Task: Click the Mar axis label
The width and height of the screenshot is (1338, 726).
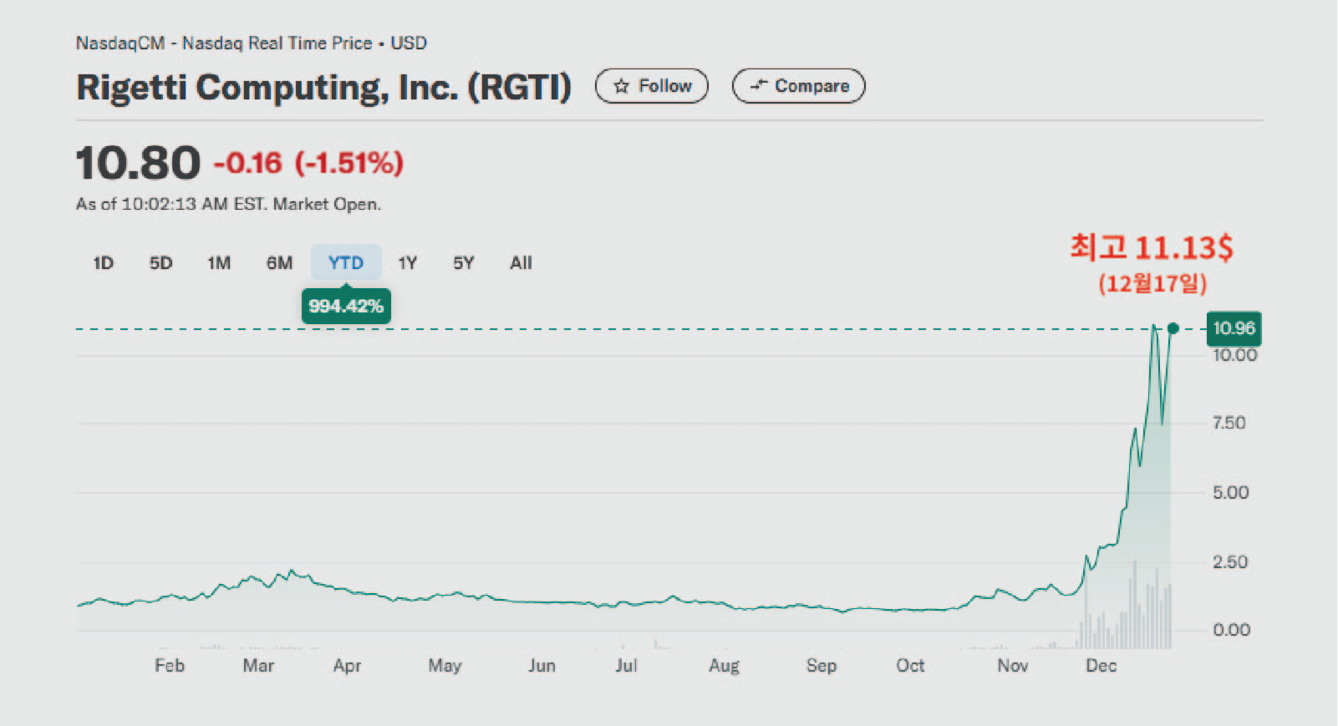Action: pyautogui.click(x=258, y=666)
